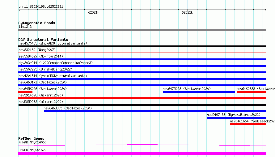Click the left scroll arrow on the ruler
This screenshot has width=275, height=157.
pyautogui.click(x=19, y=10)
